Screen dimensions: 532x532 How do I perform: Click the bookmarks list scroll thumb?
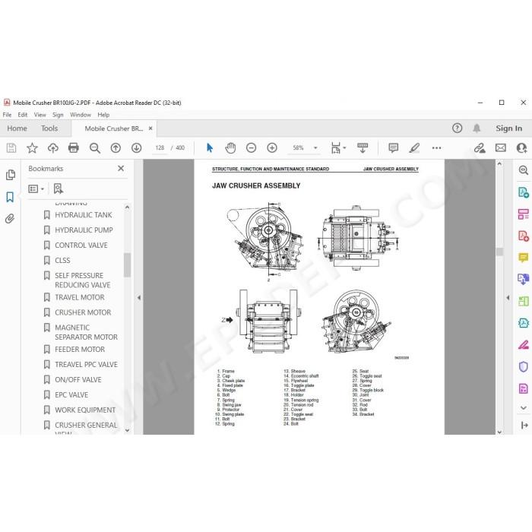pos(127,265)
